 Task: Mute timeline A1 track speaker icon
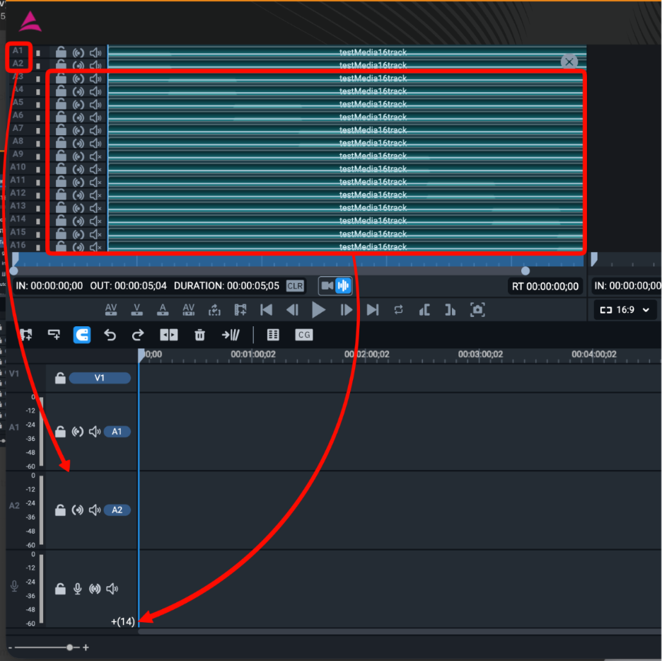95,432
